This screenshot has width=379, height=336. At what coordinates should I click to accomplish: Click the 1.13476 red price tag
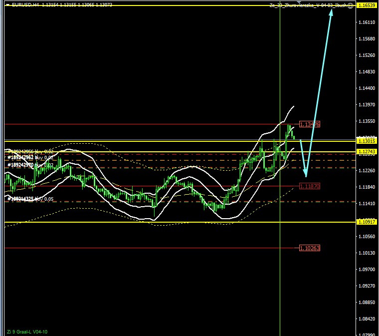coord(309,124)
